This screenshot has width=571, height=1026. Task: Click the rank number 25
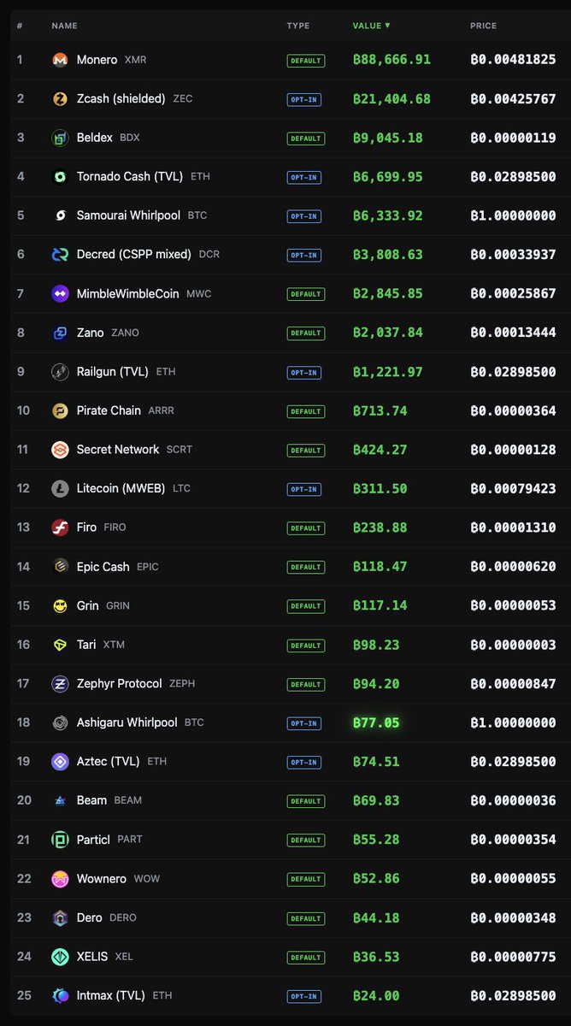point(24,995)
